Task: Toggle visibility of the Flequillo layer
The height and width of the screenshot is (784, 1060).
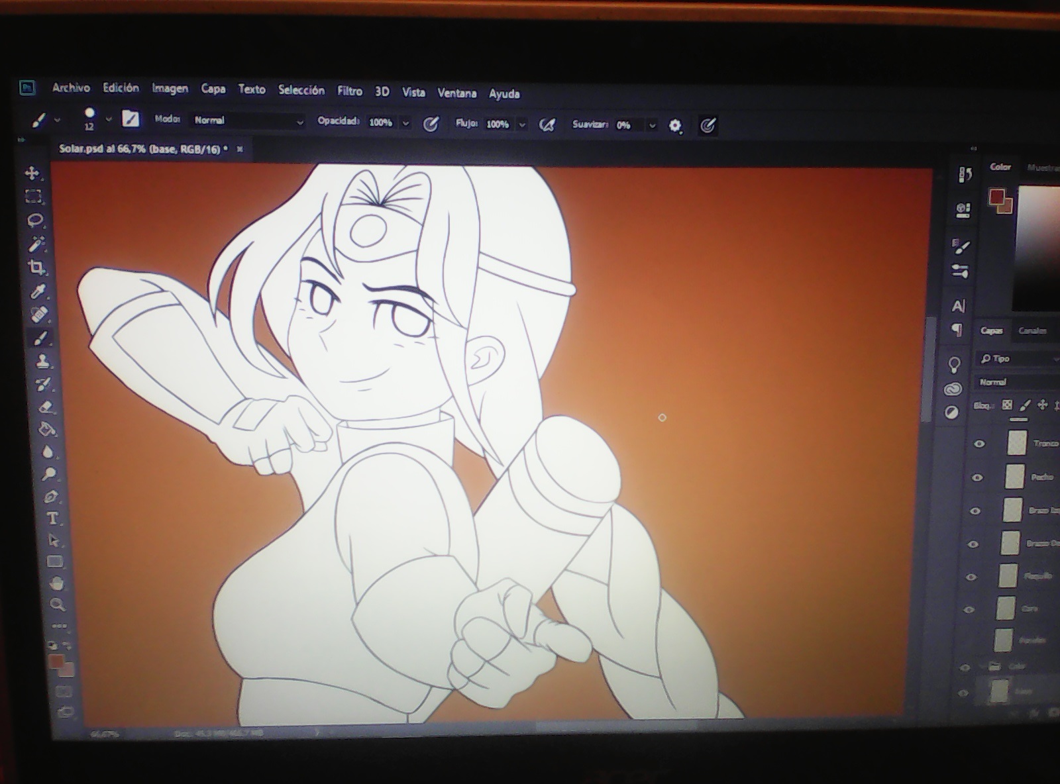Action: pos(971,577)
